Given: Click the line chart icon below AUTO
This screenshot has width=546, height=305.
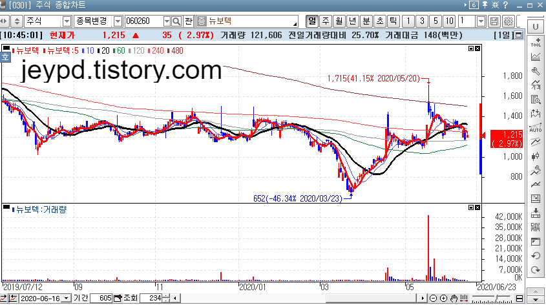Looking at the screenshot, I should [x=536, y=142].
